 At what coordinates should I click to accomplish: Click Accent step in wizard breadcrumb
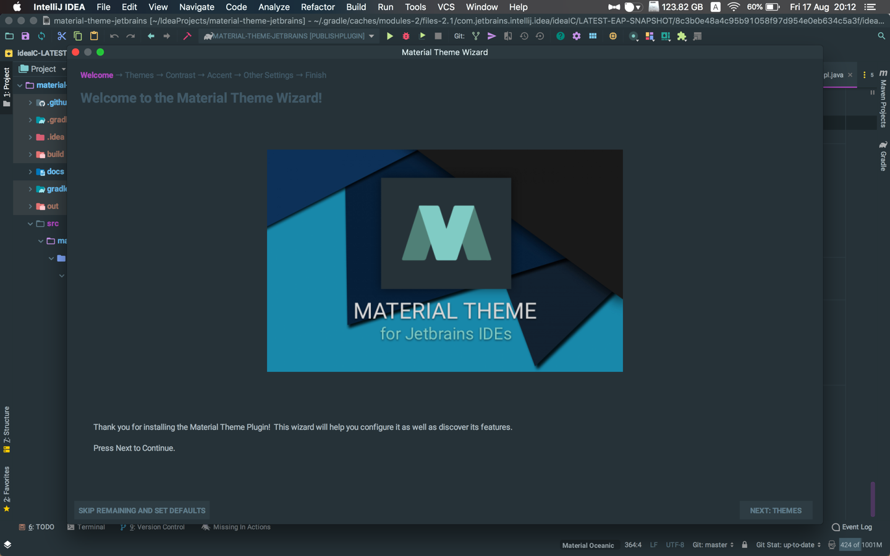(219, 75)
